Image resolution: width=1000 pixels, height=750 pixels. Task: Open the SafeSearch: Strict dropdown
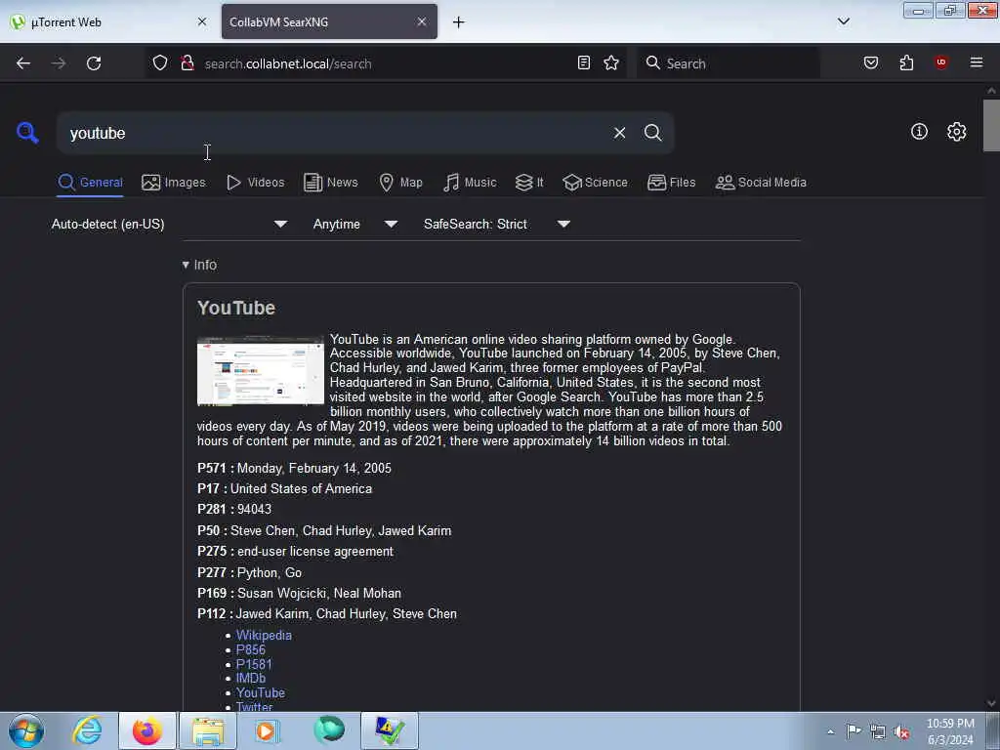(x=497, y=224)
